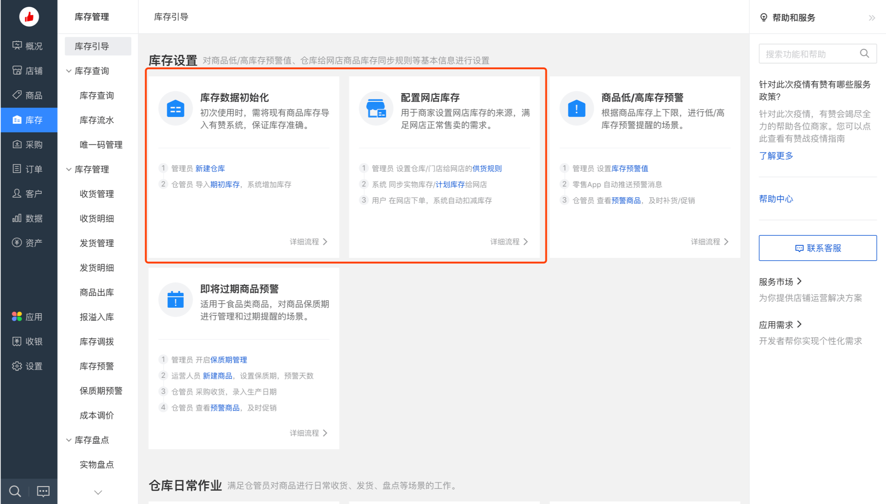Screen dimensions: 886x504
Task: Click the search icon in help search box
Action: tap(864, 54)
